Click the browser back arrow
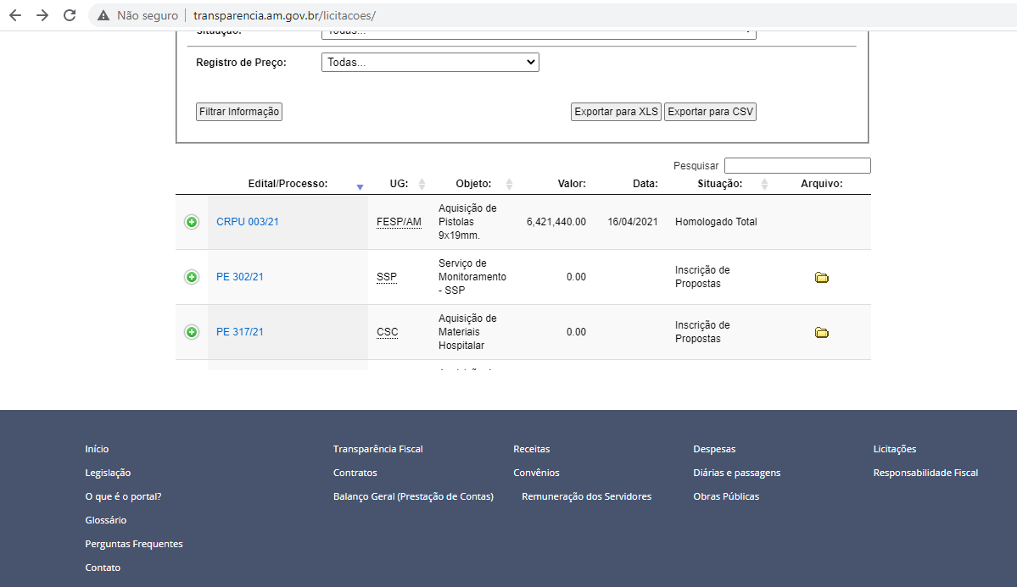The image size is (1017, 587). [15, 15]
